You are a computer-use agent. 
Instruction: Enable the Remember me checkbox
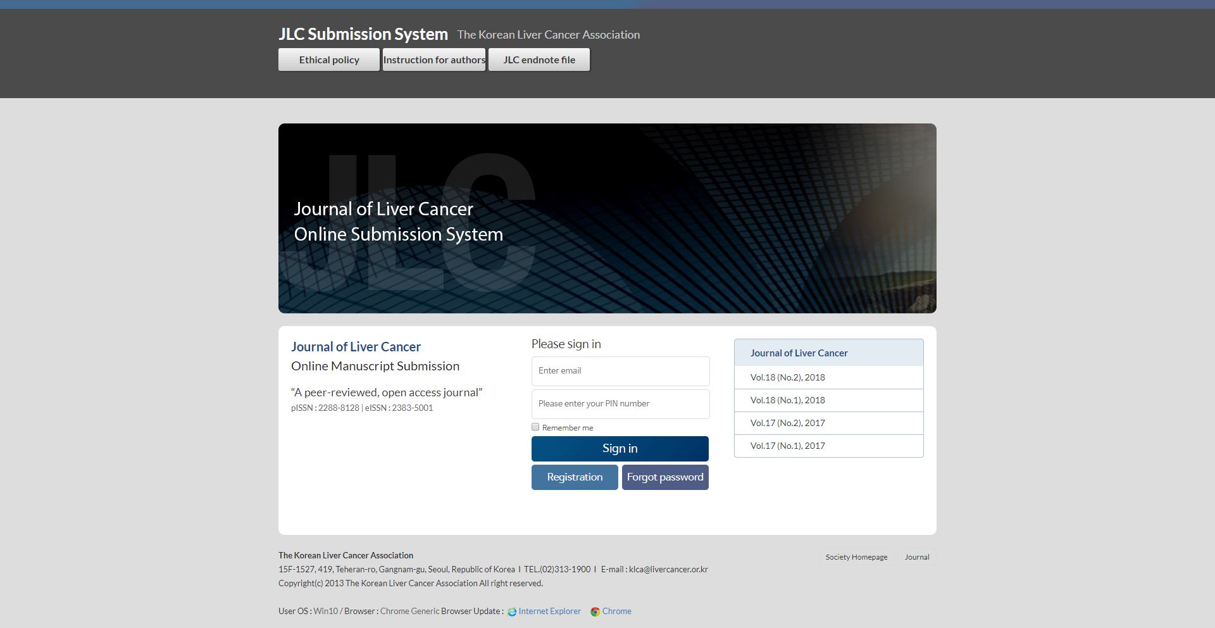pyautogui.click(x=535, y=427)
